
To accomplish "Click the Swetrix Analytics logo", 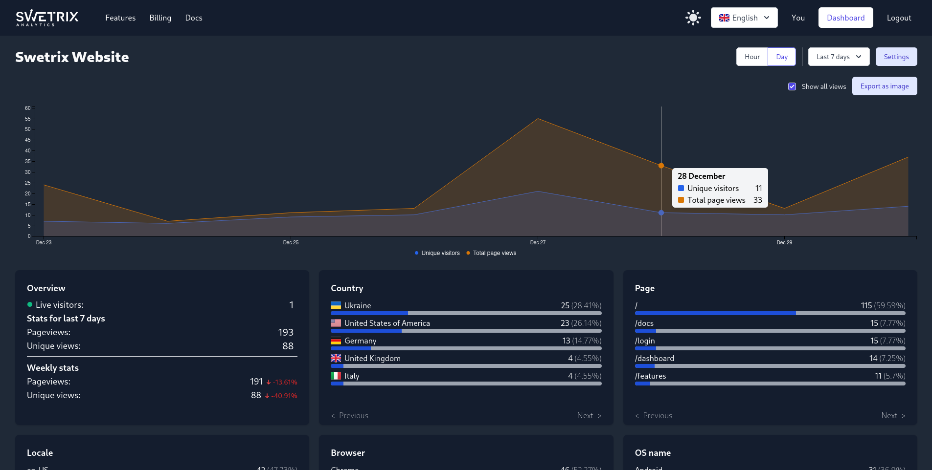I will click(x=47, y=18).
